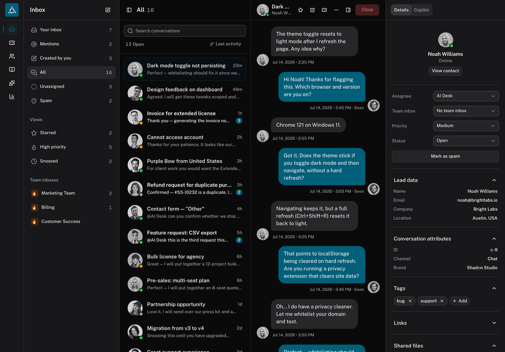The width and height of the screenshot is (505, 352).
Task: Open Feature request: CSV export conversation
Action: pyautogui.click(x=185, y=236)
